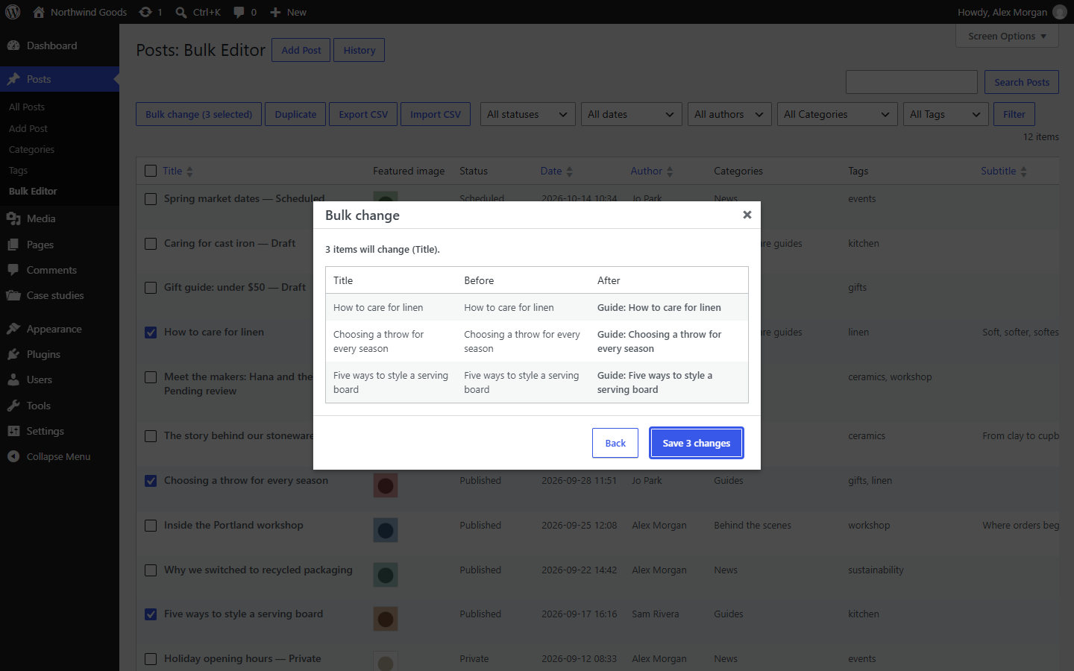Click the Back button in dialog

615,443
